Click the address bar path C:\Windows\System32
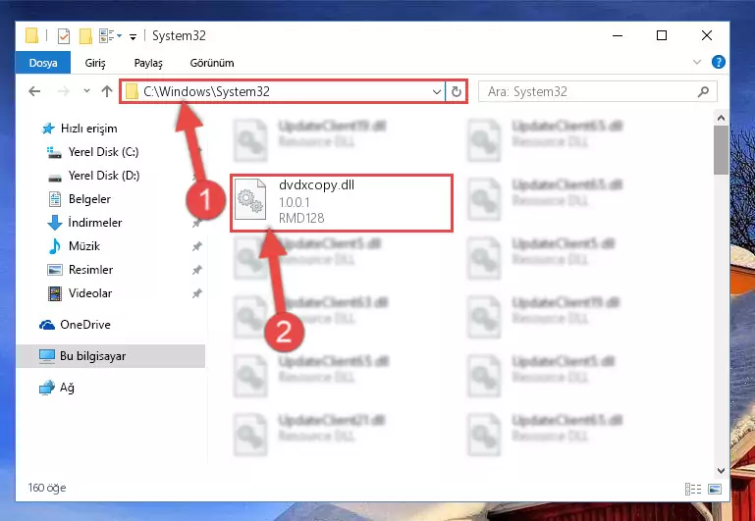 point(206,91)
